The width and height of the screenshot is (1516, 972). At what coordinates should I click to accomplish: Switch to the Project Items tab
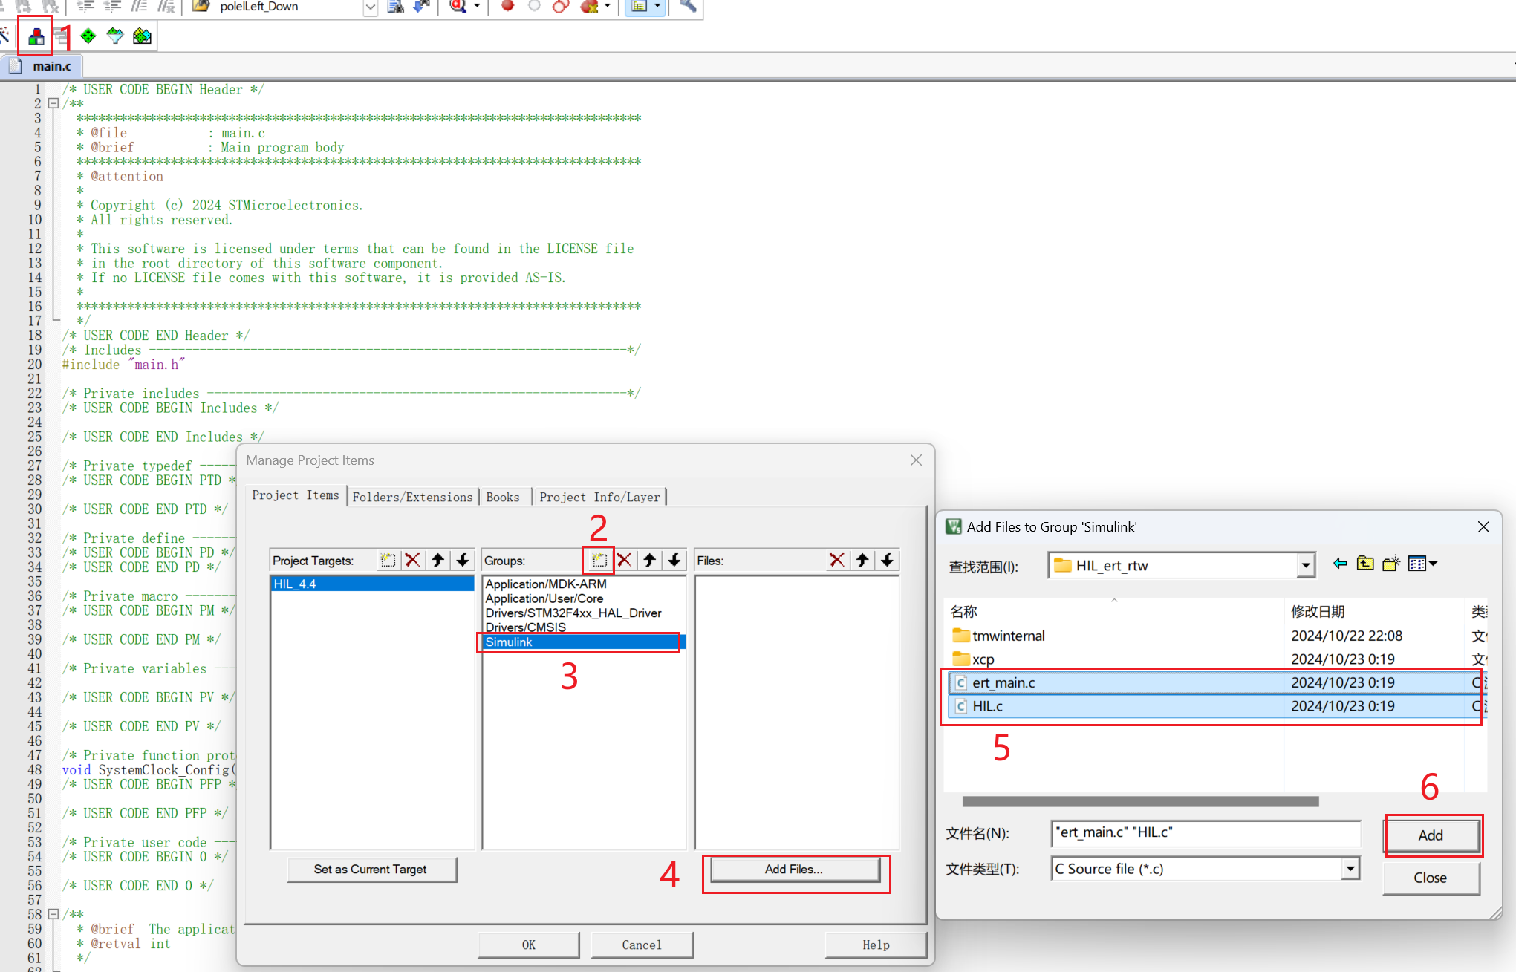[x=296, y=495]
